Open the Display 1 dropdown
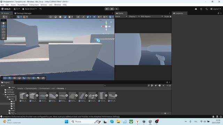The image size is (223, 125). [134, 17]
